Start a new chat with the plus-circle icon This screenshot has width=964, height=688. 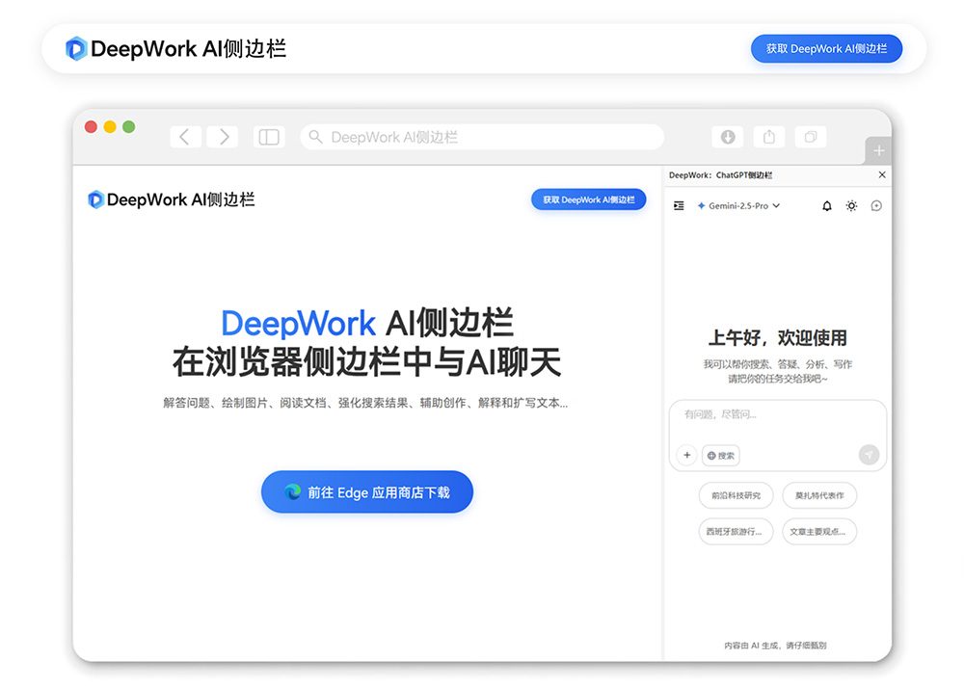point(875,206)
